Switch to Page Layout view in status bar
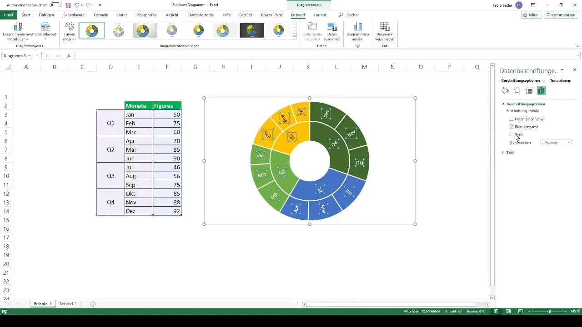Image resolution: width=582 pixels, height=327 pixels. pyautogui.click(x=508, y=311)
